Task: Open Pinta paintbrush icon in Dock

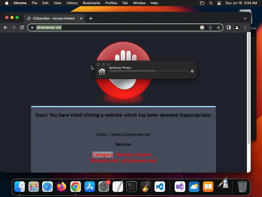Action: [223, 183]
